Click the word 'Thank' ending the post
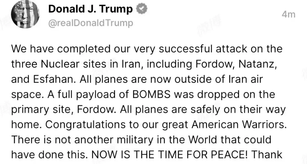 pos(267,155)
